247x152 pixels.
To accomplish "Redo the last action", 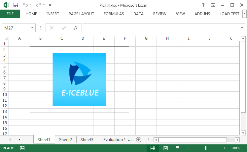I will [x=38, y=5].
